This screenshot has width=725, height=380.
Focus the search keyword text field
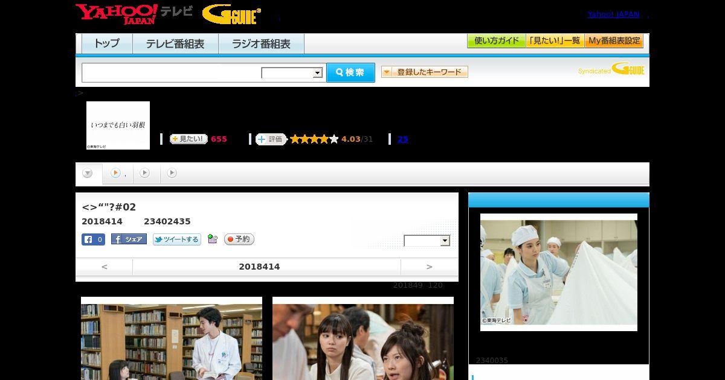point(172,72)
